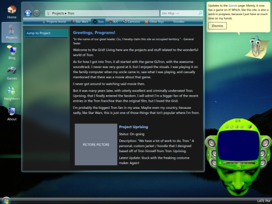Click the media player previous track button
Image resolution: width=272 pixels, height=204 pixels.
(227, 127)
